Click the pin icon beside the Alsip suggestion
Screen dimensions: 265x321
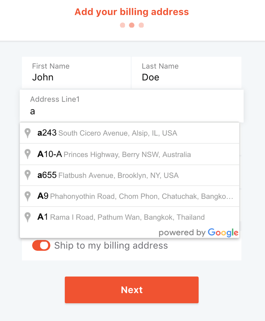[x=27, y=133]
